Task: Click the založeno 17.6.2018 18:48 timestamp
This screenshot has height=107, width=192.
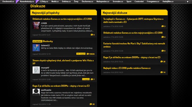Action: (113, 26)
